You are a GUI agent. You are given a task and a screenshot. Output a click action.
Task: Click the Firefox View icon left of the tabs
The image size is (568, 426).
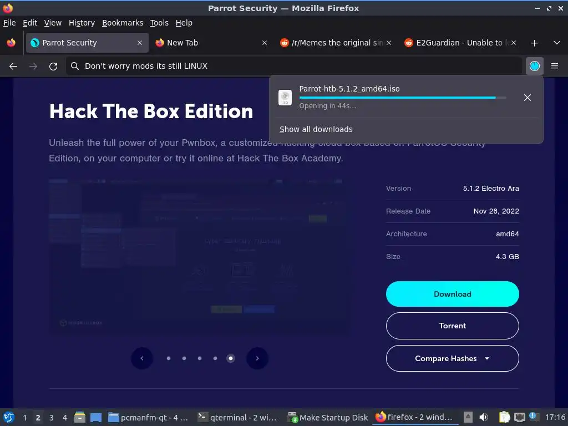pos(11,43)
